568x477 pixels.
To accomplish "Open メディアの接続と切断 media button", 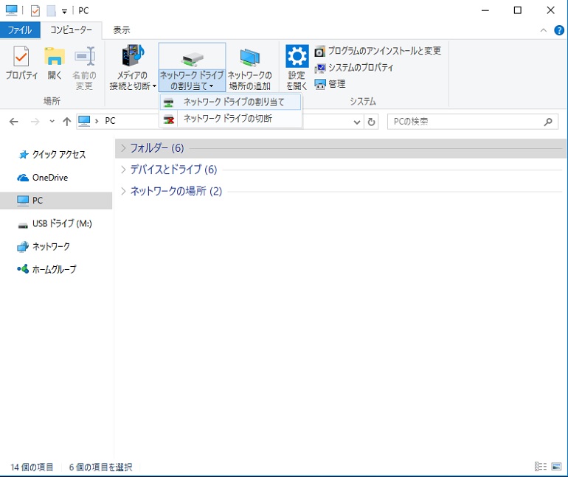I will (x=133, y=68).
